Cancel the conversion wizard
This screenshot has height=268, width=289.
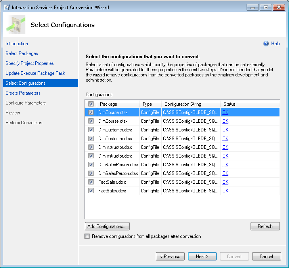point(266,257)
